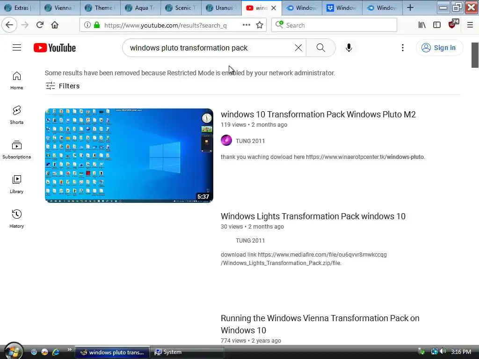Start voice search with microphone icon
This screenshot has width=479, height=359.
(x=349, y=48)
